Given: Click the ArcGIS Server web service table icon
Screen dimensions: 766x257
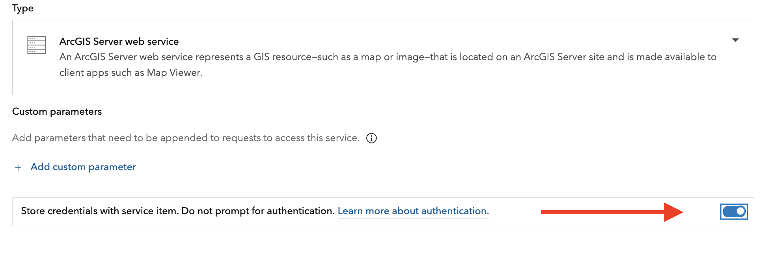Looking at the screenshot, I should pos(37,45).
